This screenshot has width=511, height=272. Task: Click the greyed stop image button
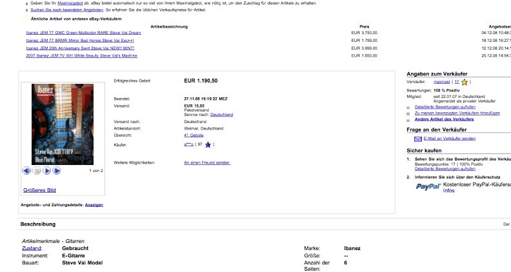[37, 170]
